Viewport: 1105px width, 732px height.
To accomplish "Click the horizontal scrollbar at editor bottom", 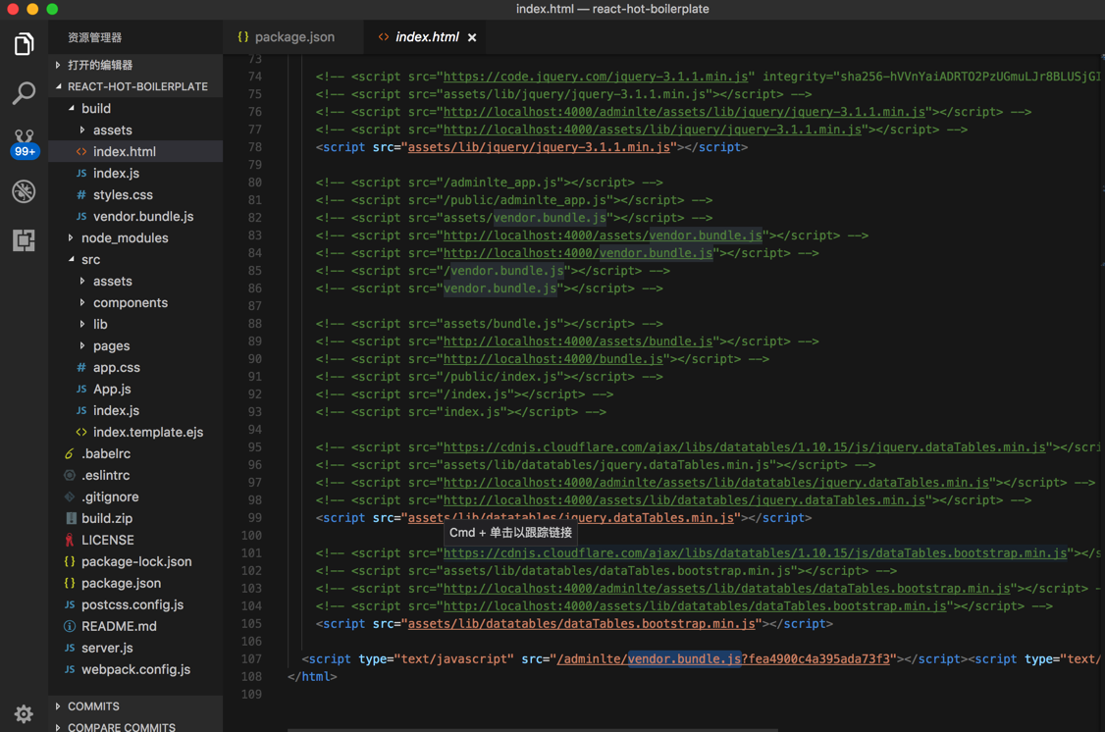I will click(x=532, y=729).
